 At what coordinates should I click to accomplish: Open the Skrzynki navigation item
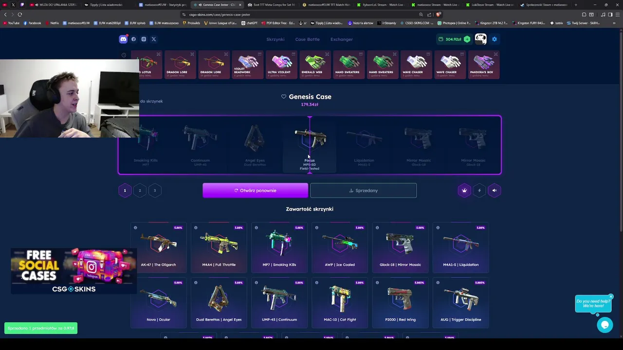[275, 39]
